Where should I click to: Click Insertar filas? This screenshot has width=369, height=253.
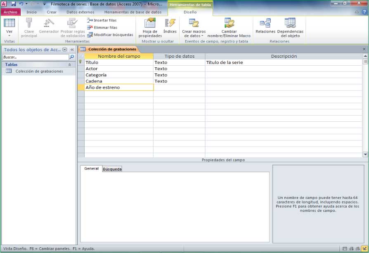[x=102, y=20]
